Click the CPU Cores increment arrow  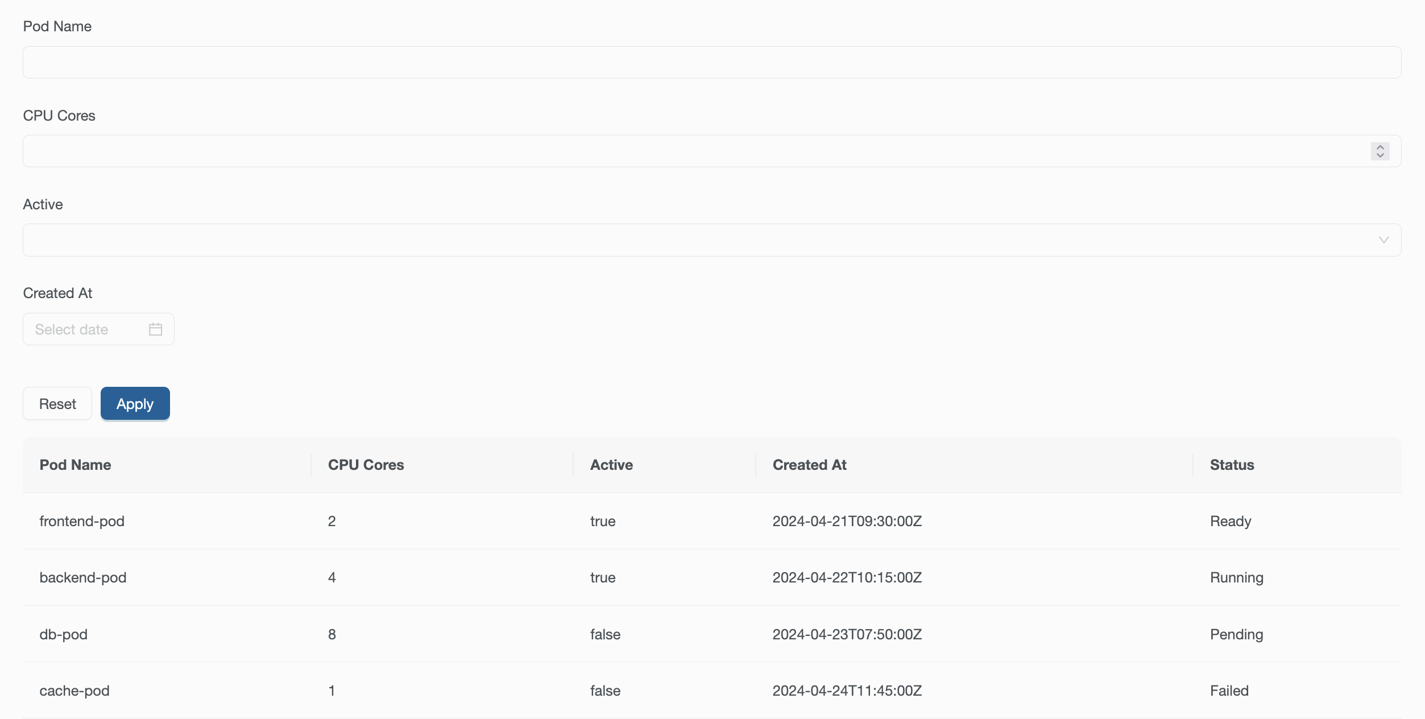pos(1380,147)
